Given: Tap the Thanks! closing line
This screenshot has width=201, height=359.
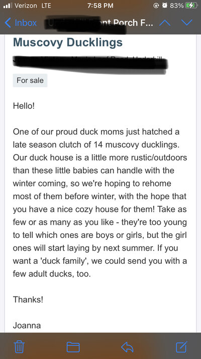Looking at the screenshot, I should tap(28, 300).
